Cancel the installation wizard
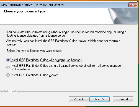Screen dimensions: 139x107 [123, 99]
